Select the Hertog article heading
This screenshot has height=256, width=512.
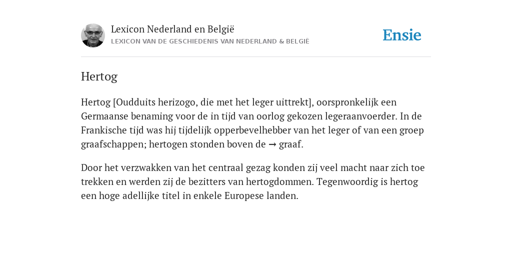(99, 76)
